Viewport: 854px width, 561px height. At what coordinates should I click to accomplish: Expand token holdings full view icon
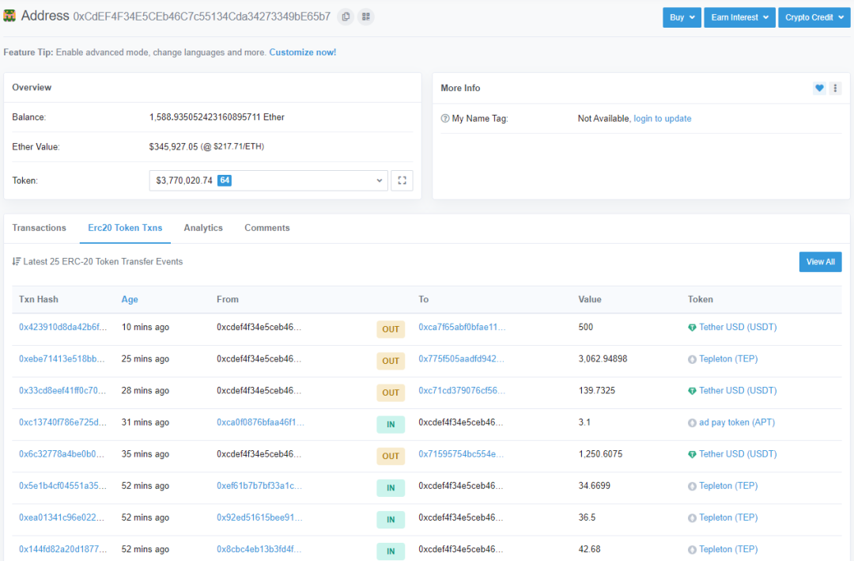point(402,180)
